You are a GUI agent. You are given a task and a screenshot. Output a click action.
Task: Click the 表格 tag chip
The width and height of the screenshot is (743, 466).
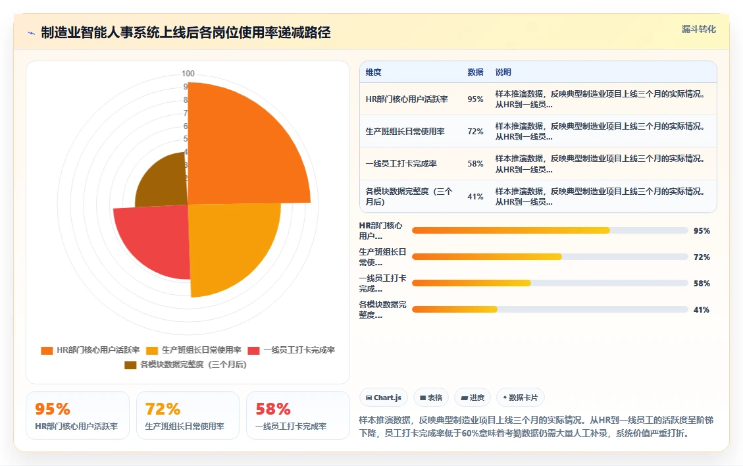pyautogui.click(x=431, y=398)
